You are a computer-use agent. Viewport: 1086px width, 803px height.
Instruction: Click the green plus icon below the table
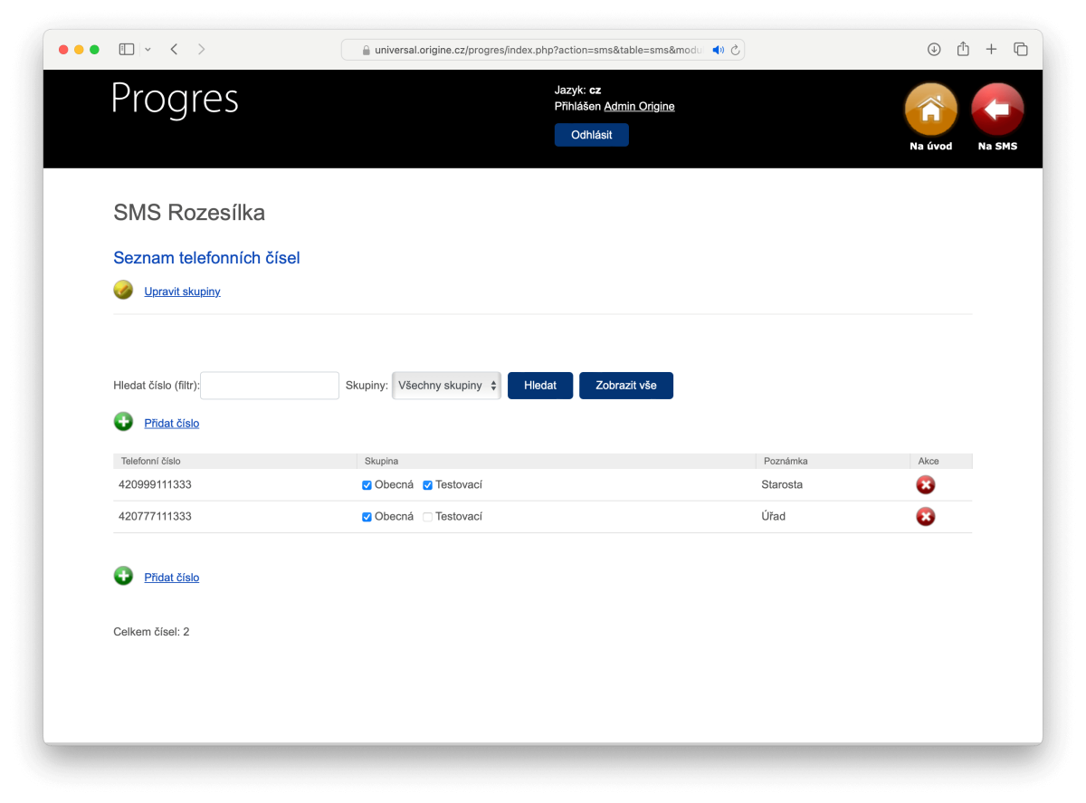click(123, 577)
